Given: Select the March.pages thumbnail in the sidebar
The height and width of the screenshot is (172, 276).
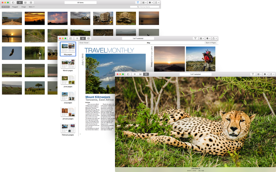Looking at the screenshot, I should tap(68, 64).
